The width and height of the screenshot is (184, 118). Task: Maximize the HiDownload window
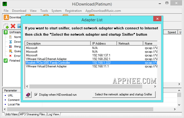point(167,3)
